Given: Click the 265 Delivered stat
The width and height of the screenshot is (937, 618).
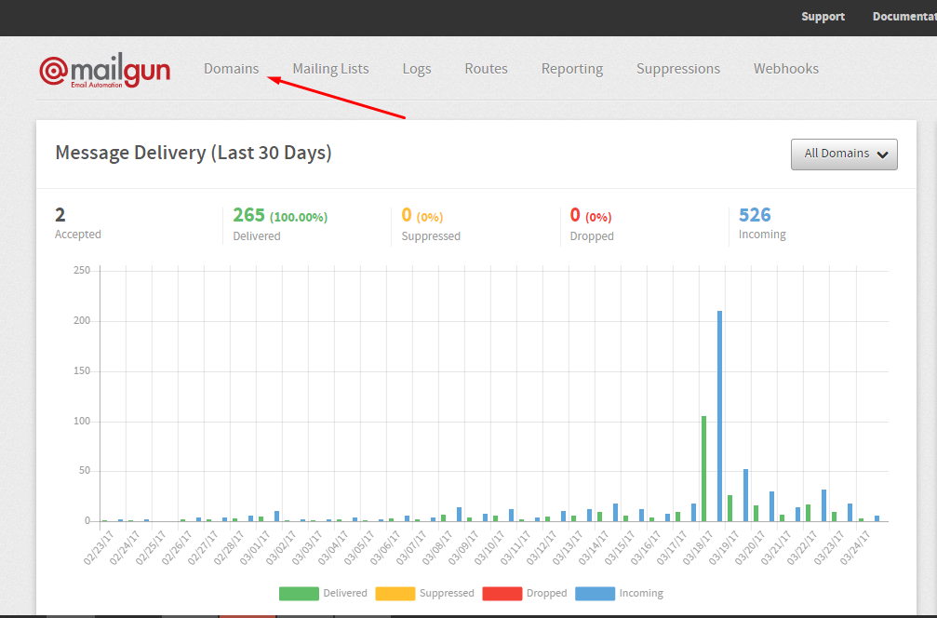Looking at the screenshot, I should tap(248, 215).
